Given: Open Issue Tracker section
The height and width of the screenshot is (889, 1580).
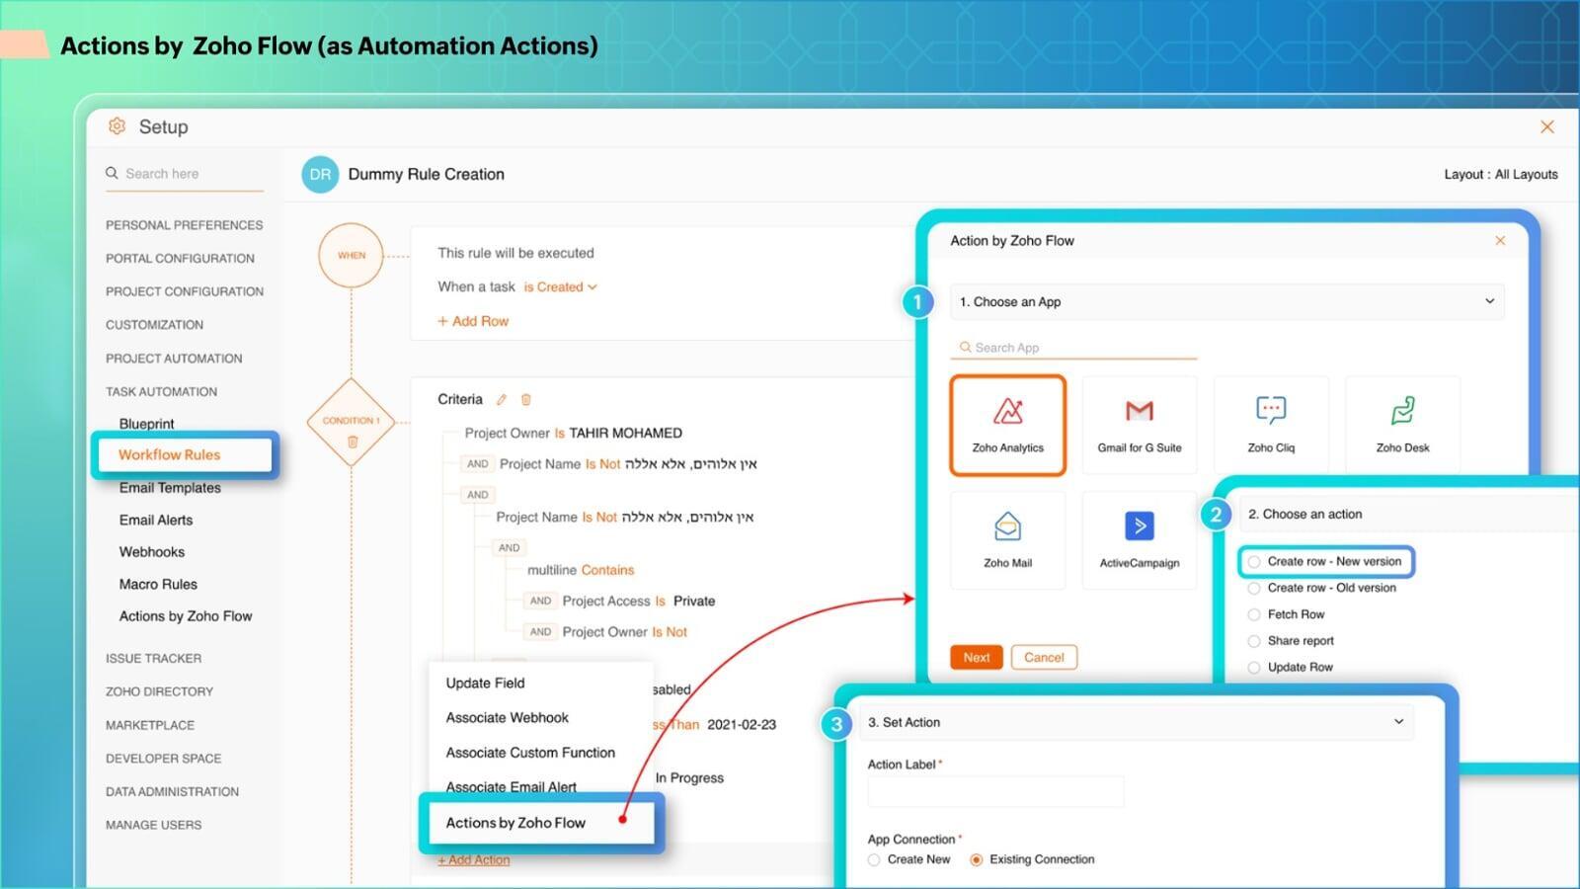Looking at the screenshot, I should coord(153,659).
